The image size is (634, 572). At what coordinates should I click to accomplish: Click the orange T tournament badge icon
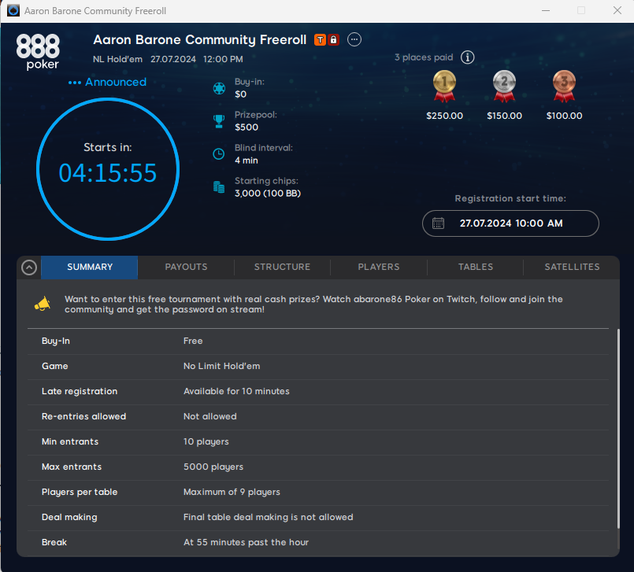click(x=320, y=39)
